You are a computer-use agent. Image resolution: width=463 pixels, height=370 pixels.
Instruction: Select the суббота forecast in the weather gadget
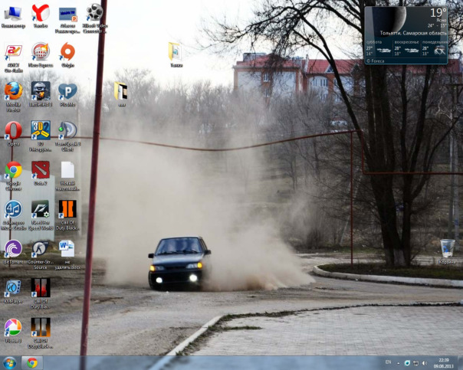click(379, 48)
